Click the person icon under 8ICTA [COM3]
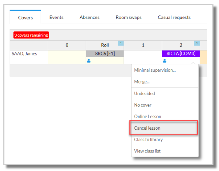Image resolution: width=219 pixels, height=171 pixels. point(165,61)
